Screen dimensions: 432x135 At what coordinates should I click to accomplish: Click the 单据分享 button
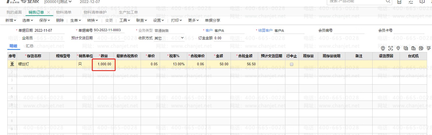click(213, 20)
